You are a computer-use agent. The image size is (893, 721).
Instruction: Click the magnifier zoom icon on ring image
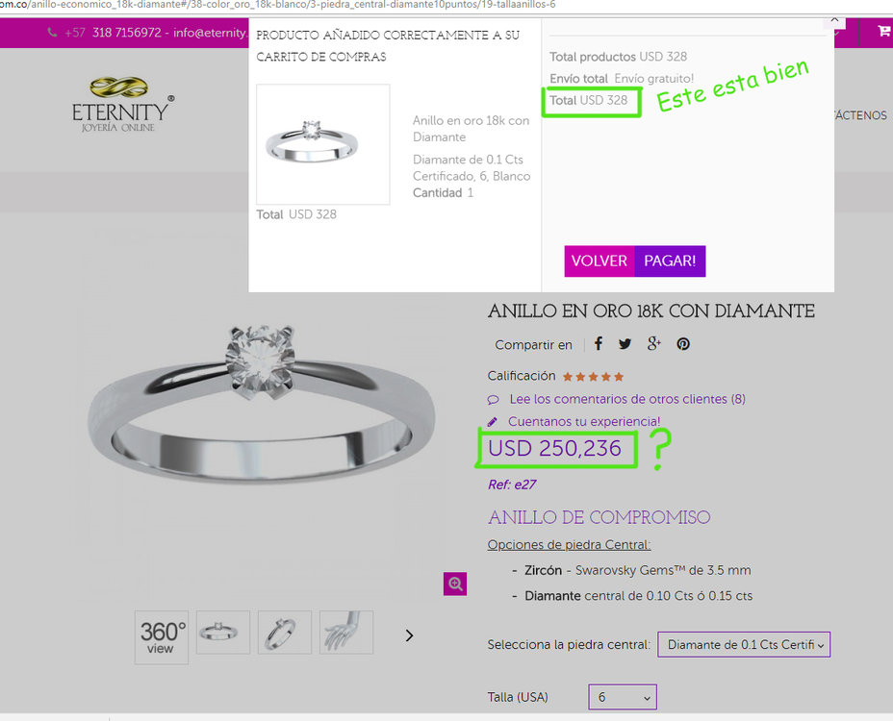(454, 584)
